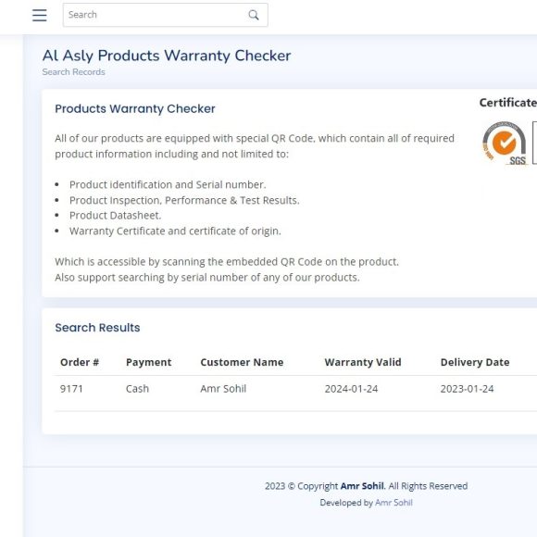
Task: Select order number 9171 cell
Action: click(71, 389)
